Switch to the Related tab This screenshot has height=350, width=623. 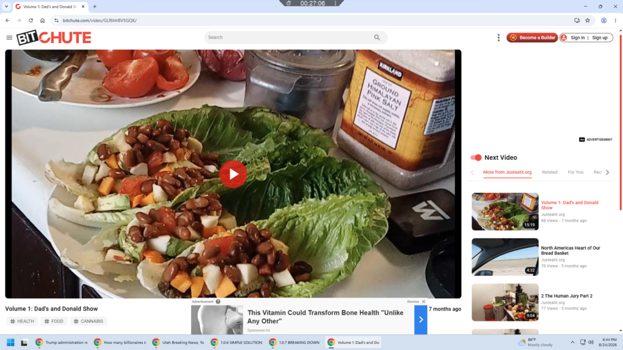click(x=549, y=172)
